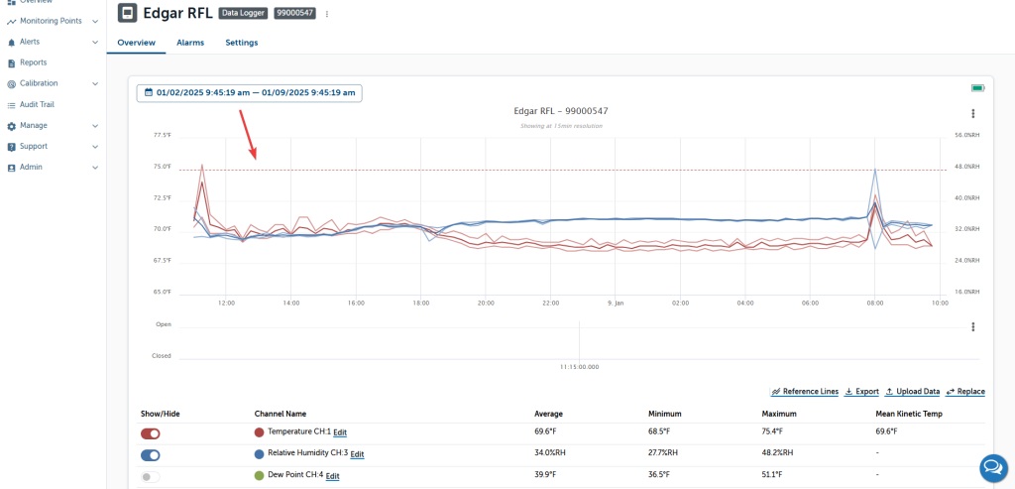Edit the Temperature CH:1 channel name
The image size is (1015, 489).
point(340,432)
